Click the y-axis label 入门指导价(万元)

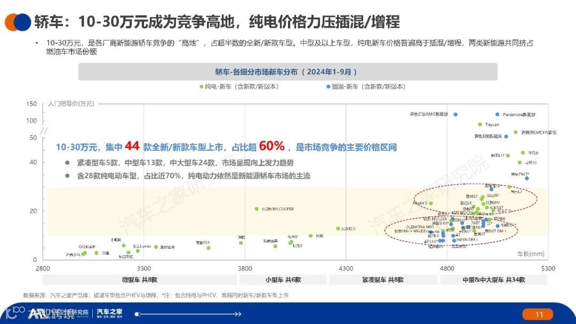(71, 104)
